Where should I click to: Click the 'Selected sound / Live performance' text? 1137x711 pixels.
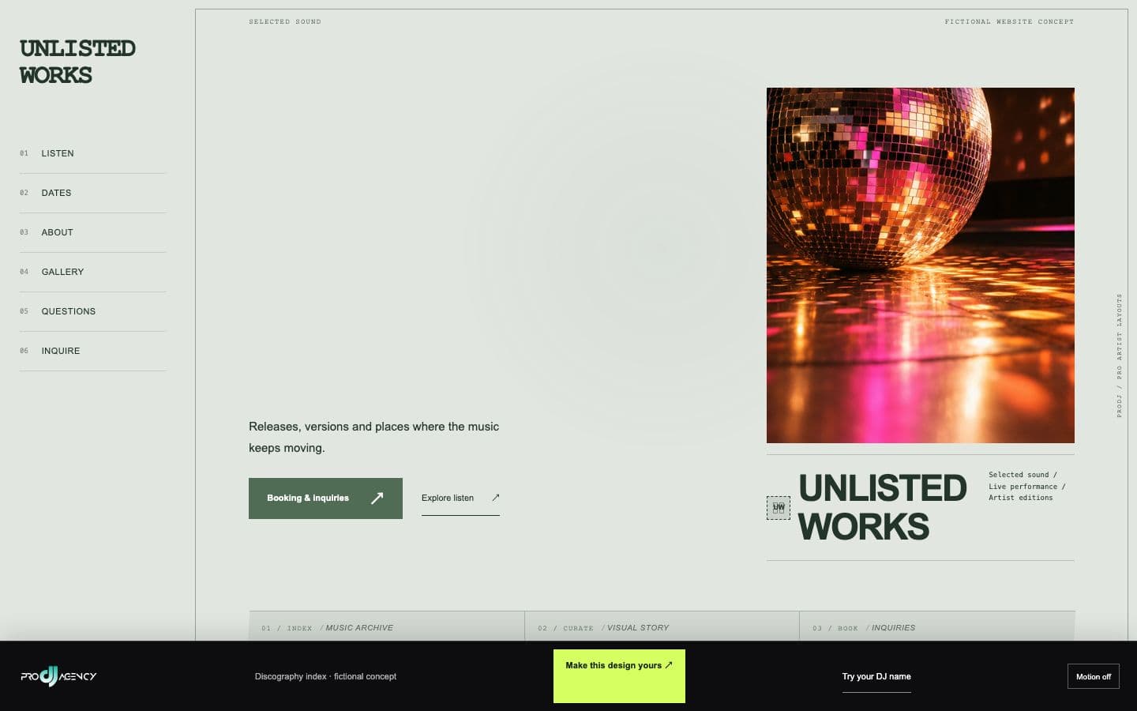[x=1026, y=486]
